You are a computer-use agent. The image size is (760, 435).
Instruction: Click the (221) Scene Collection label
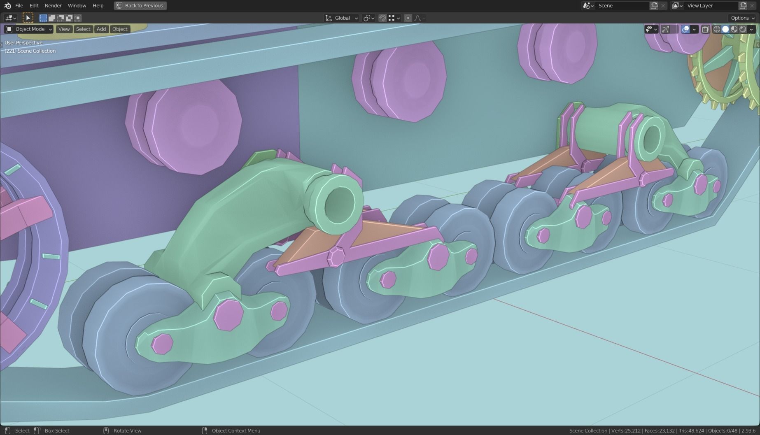click(x=30, y=51)
